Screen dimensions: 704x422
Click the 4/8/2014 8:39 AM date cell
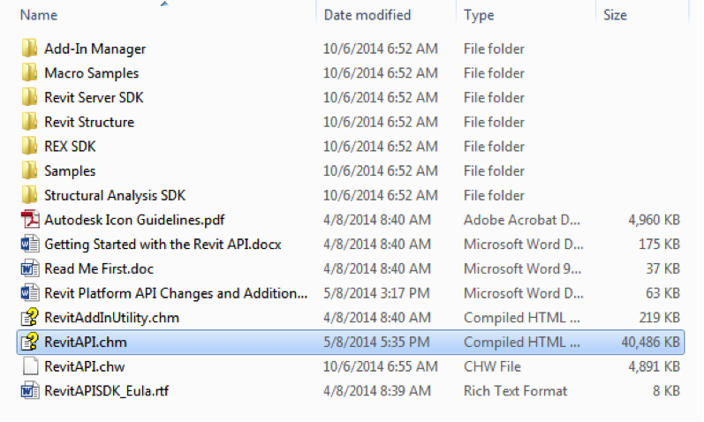(x=377, y=391)
